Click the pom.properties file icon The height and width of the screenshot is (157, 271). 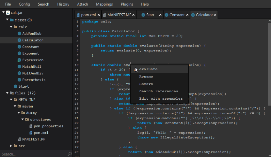pos(31,126)
